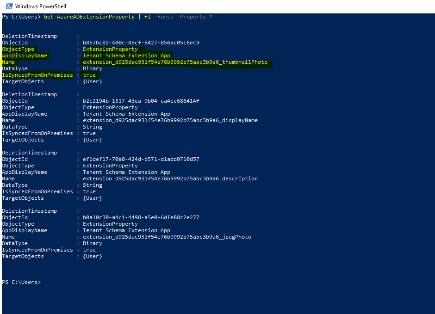The width and height of the screenshot is (435, 314).
Task: Click the final PS C:\Users> prompt
Action: click(21, 282)
